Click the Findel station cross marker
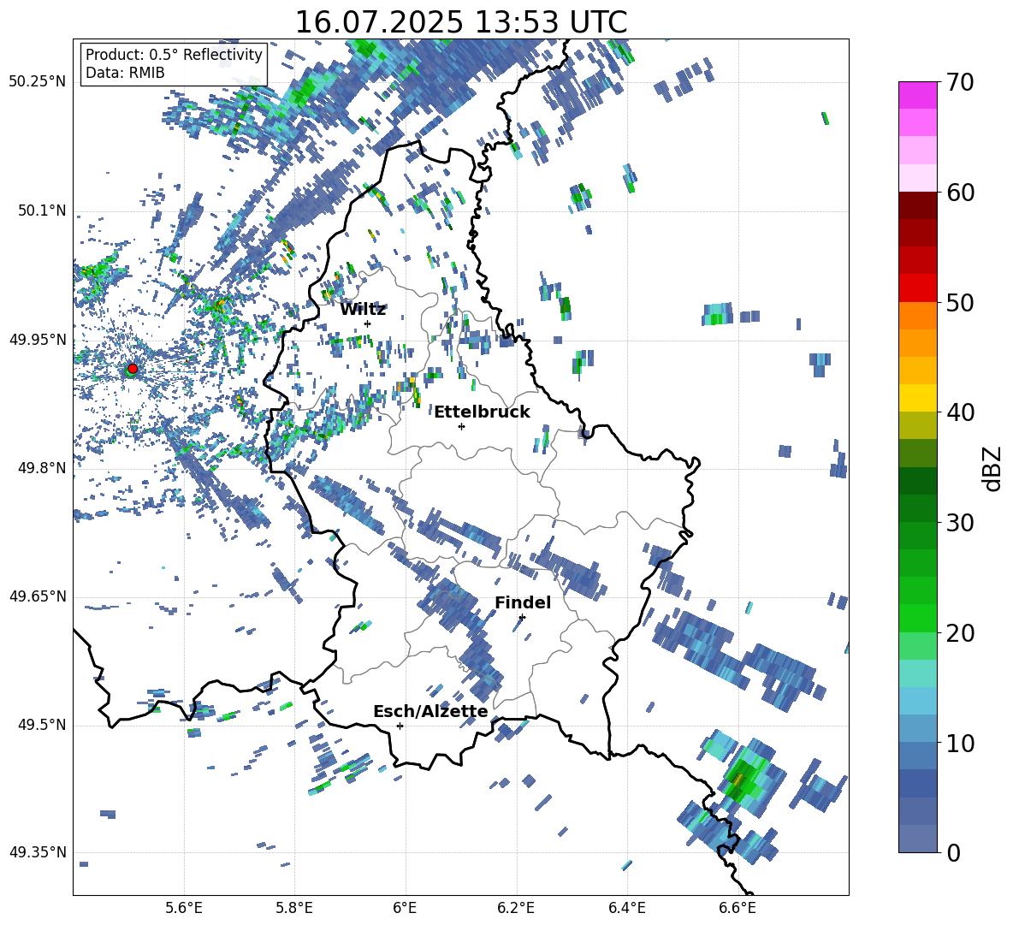 (522, 617)
